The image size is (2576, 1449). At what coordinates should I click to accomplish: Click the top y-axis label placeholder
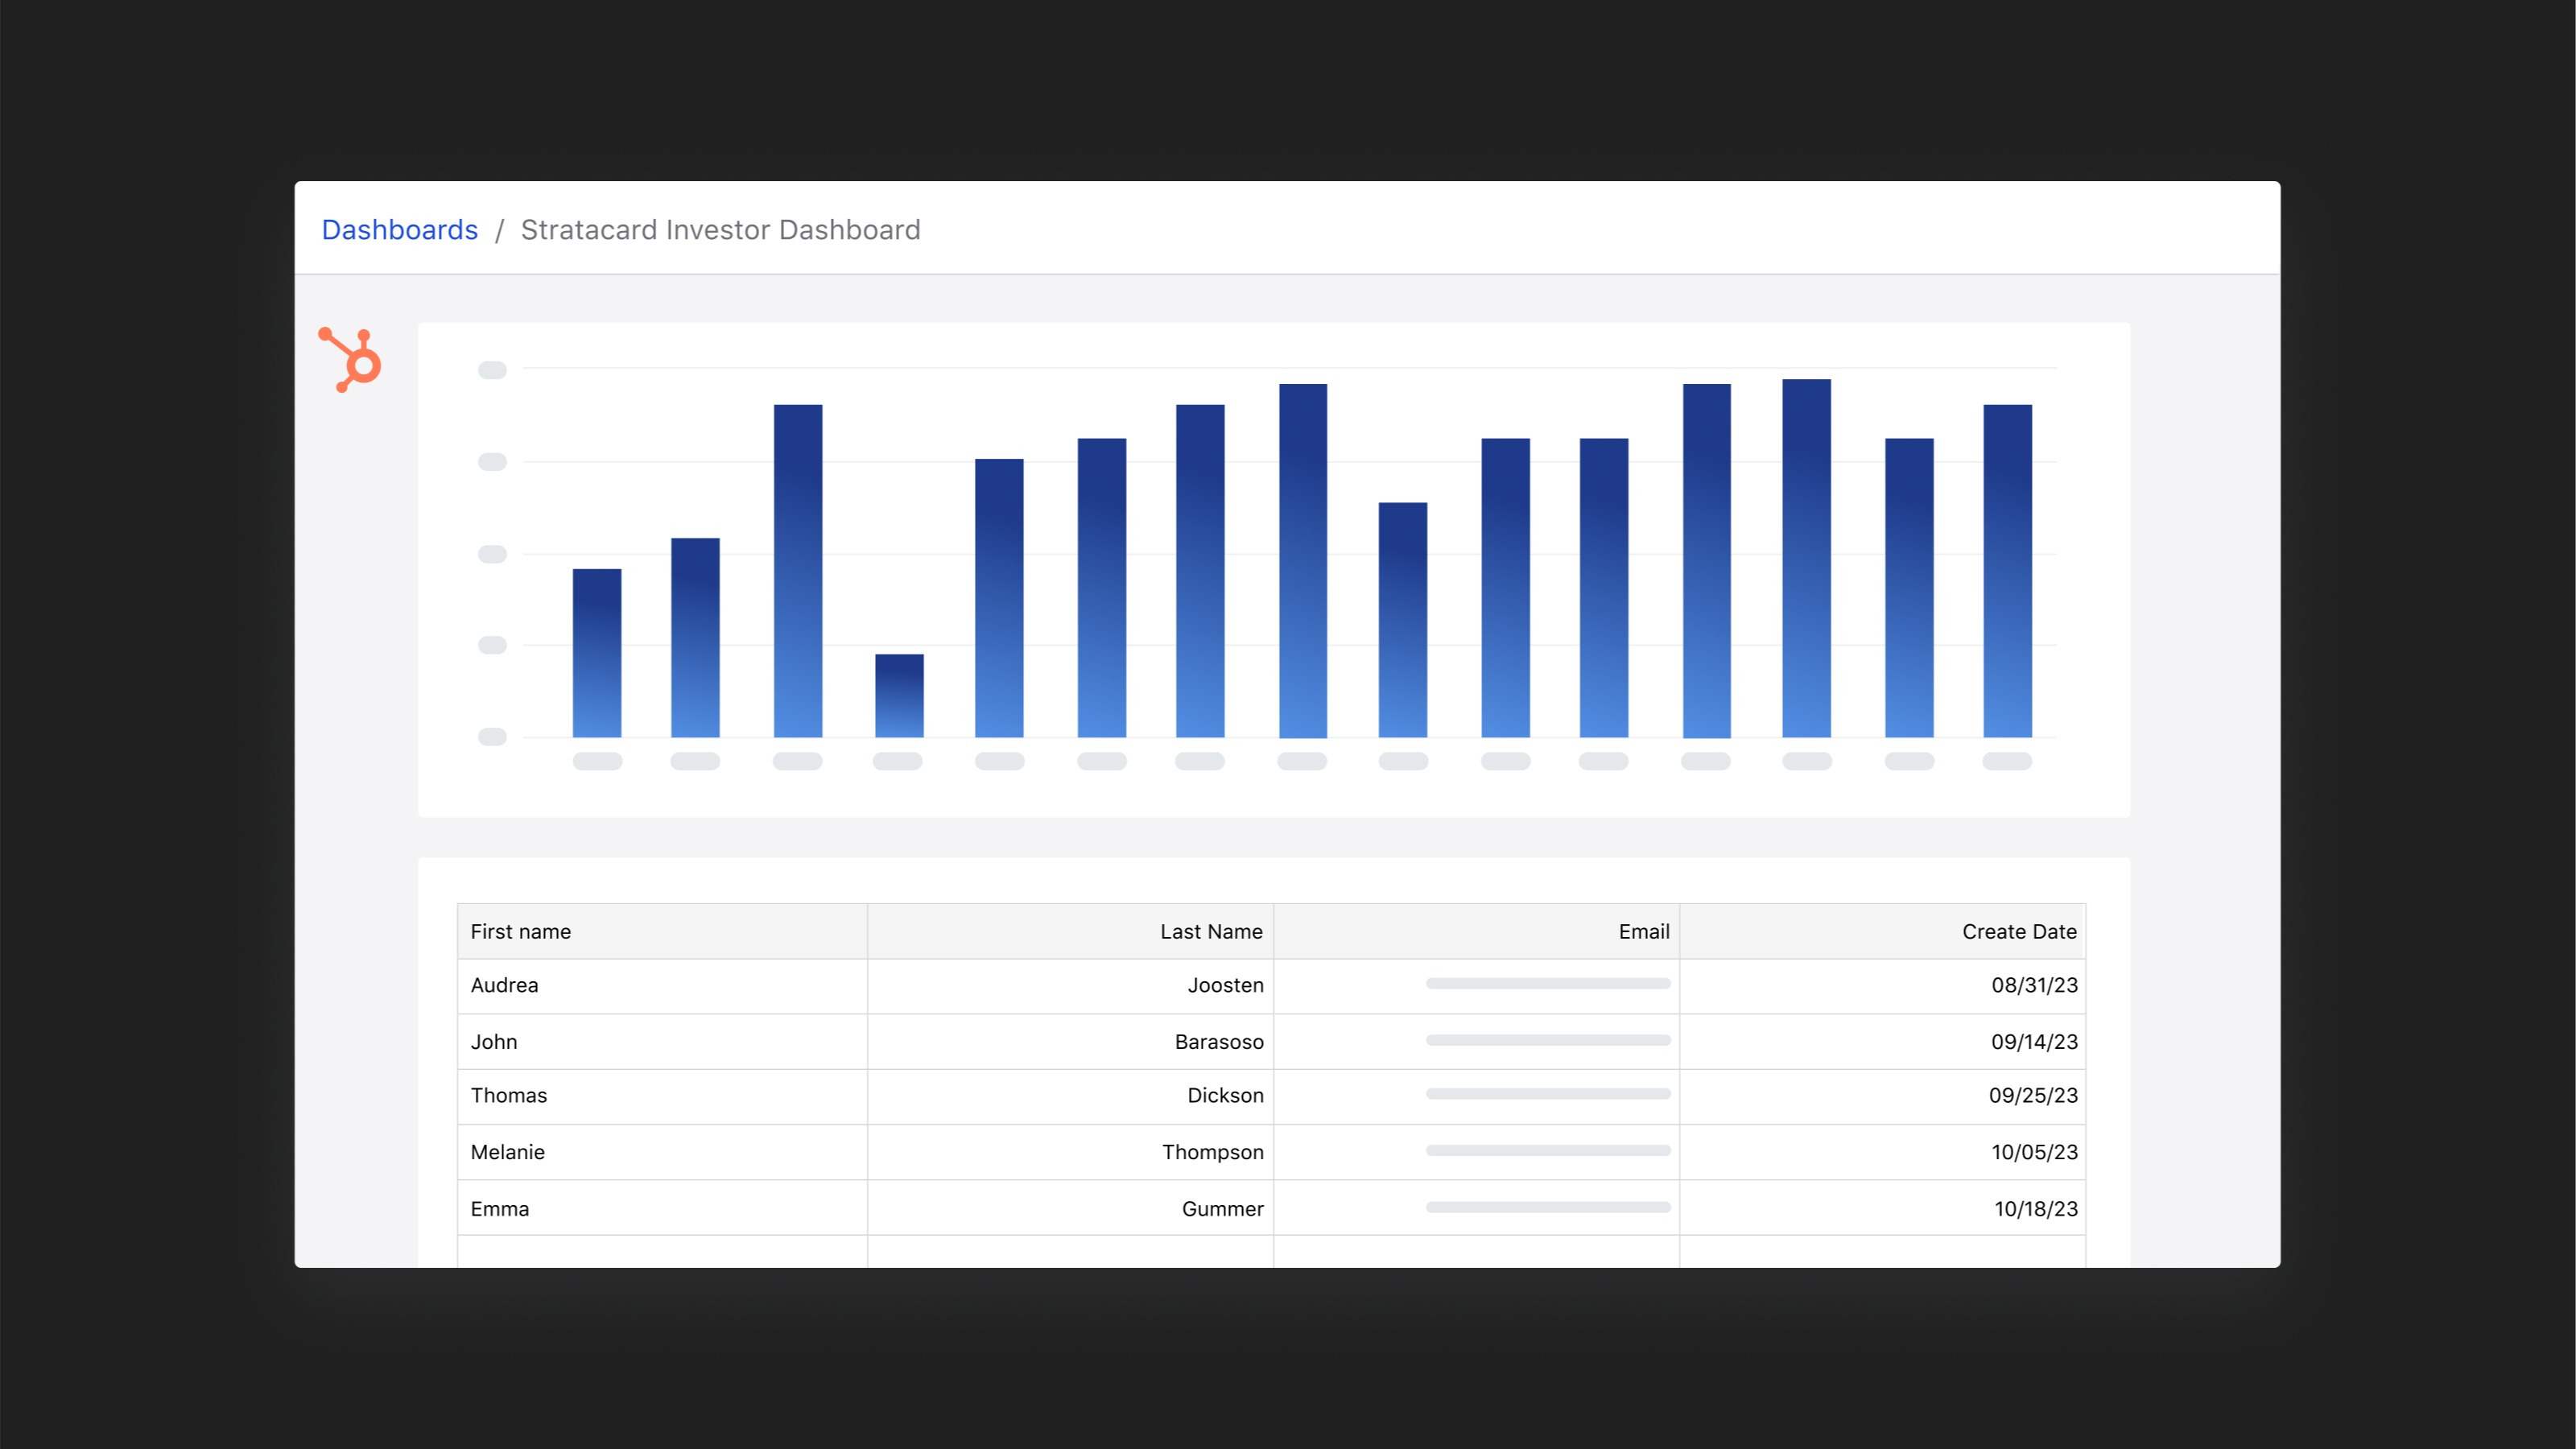pyautogui.click(x=492, y=369)
